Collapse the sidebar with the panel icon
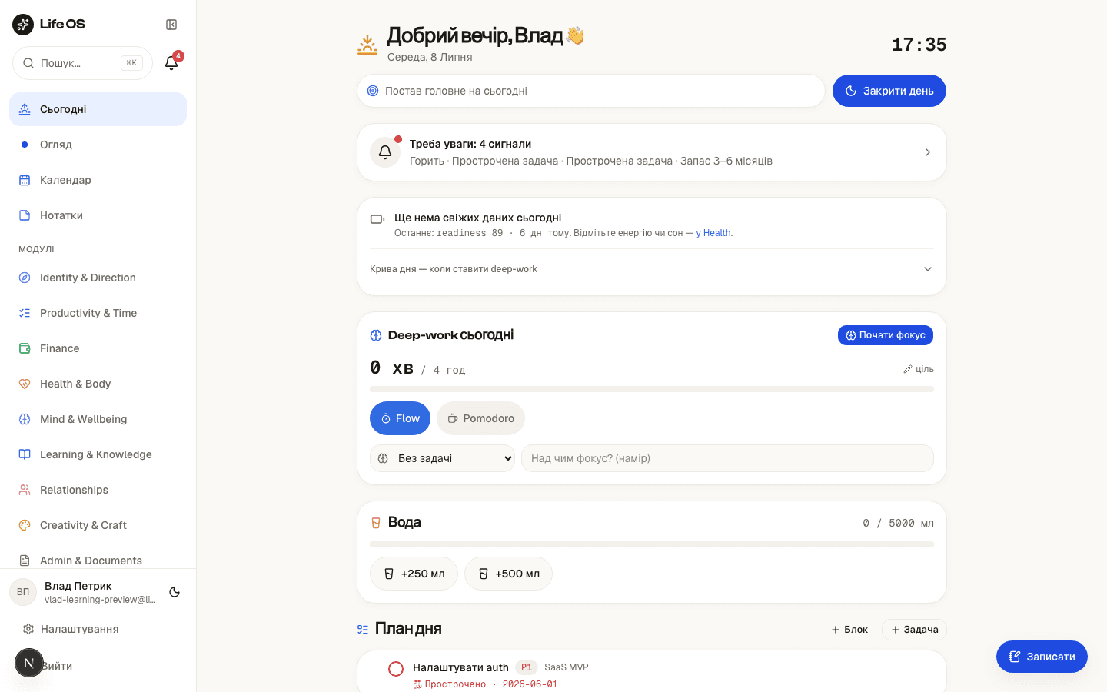 (171, 25)
